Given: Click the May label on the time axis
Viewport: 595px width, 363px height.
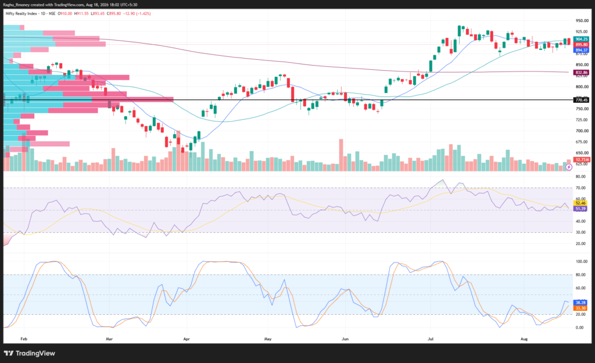Looking at the screenshot, I should tap(268, 339).
